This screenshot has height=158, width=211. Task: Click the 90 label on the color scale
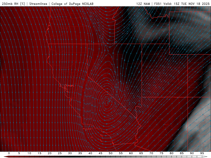click(192, 153)
